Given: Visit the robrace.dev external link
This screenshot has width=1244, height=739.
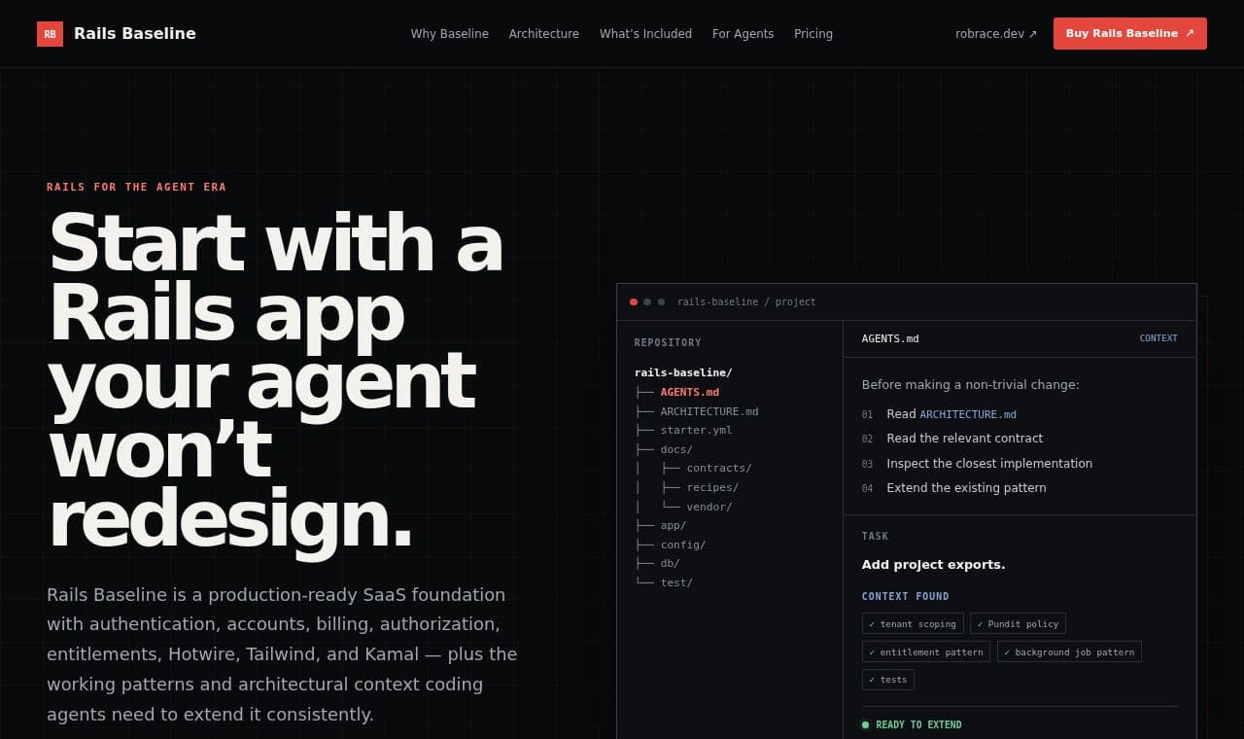Looking at the screenshot, I should [996, 34].
